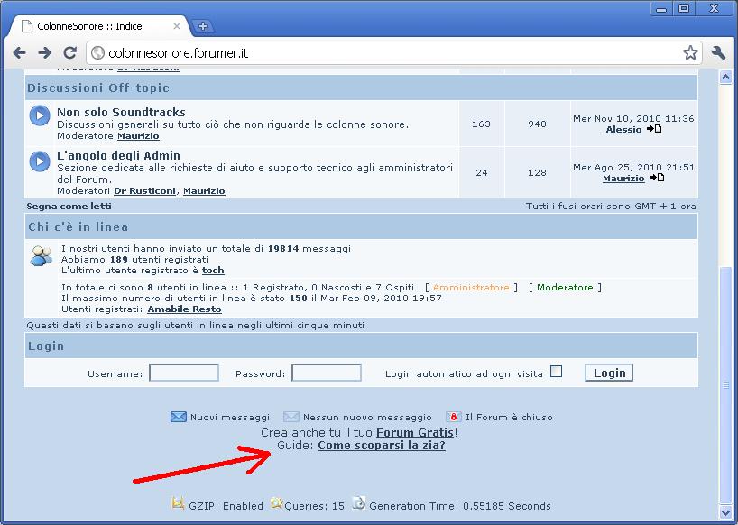Click the vertical scrollbar down arrow
This screenshot has height=525, width=738.
(725, 511)
